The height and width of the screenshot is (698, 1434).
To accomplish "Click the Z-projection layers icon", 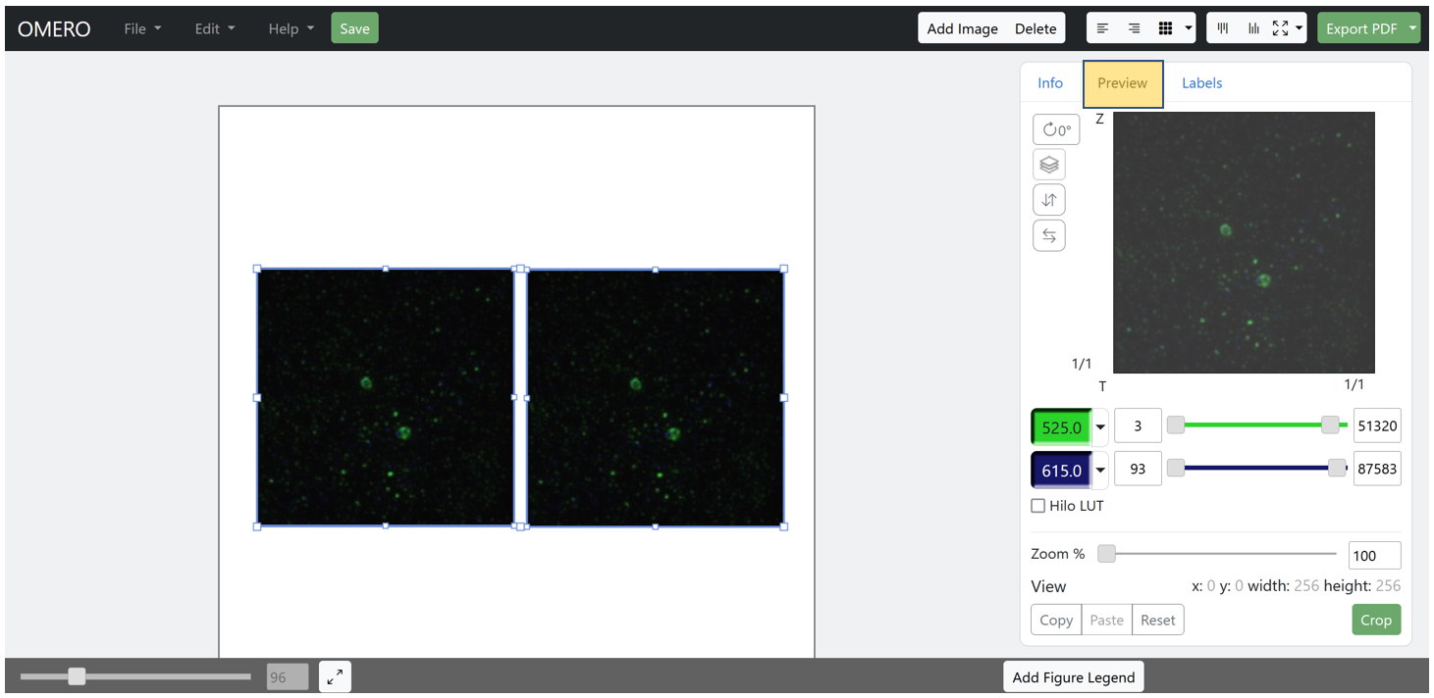I will [1049, 165].
